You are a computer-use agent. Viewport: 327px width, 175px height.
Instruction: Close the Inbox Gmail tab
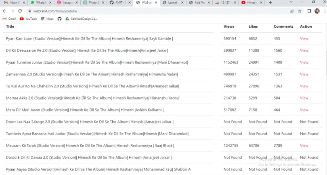point(24,2)
